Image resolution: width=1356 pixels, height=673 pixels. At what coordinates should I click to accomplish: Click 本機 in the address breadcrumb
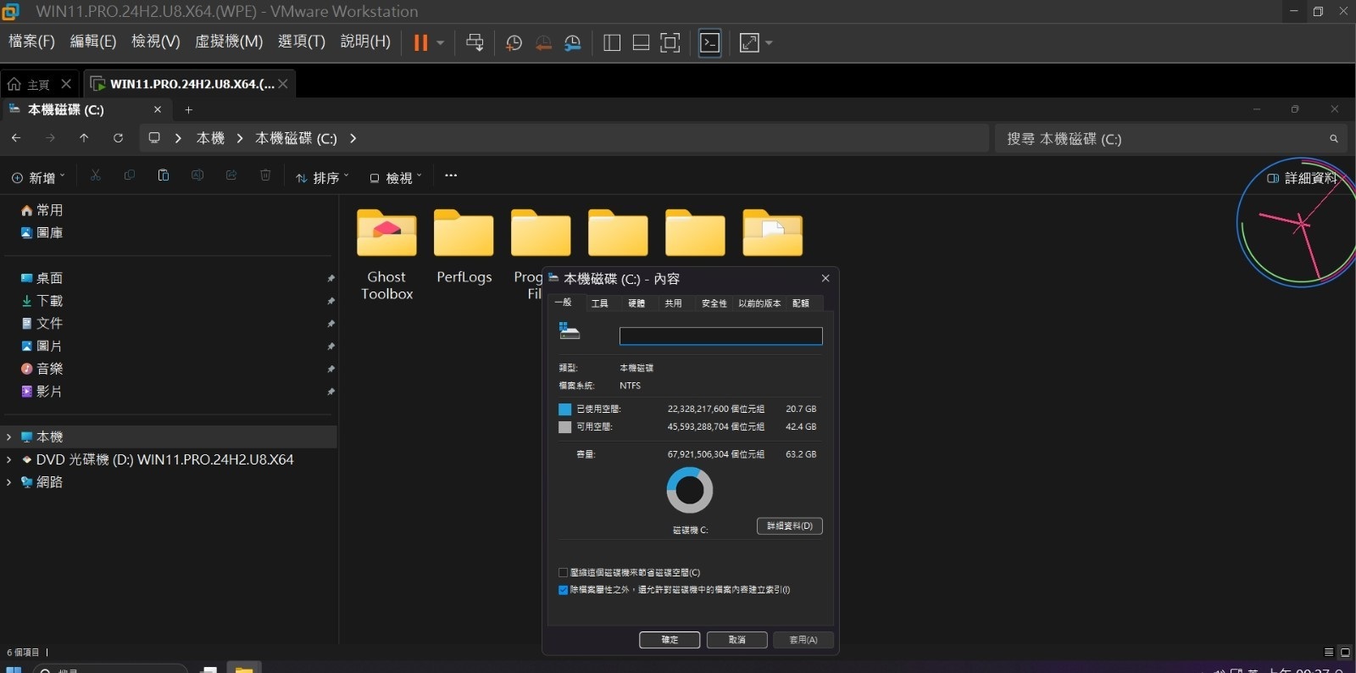tap(210, 138)
